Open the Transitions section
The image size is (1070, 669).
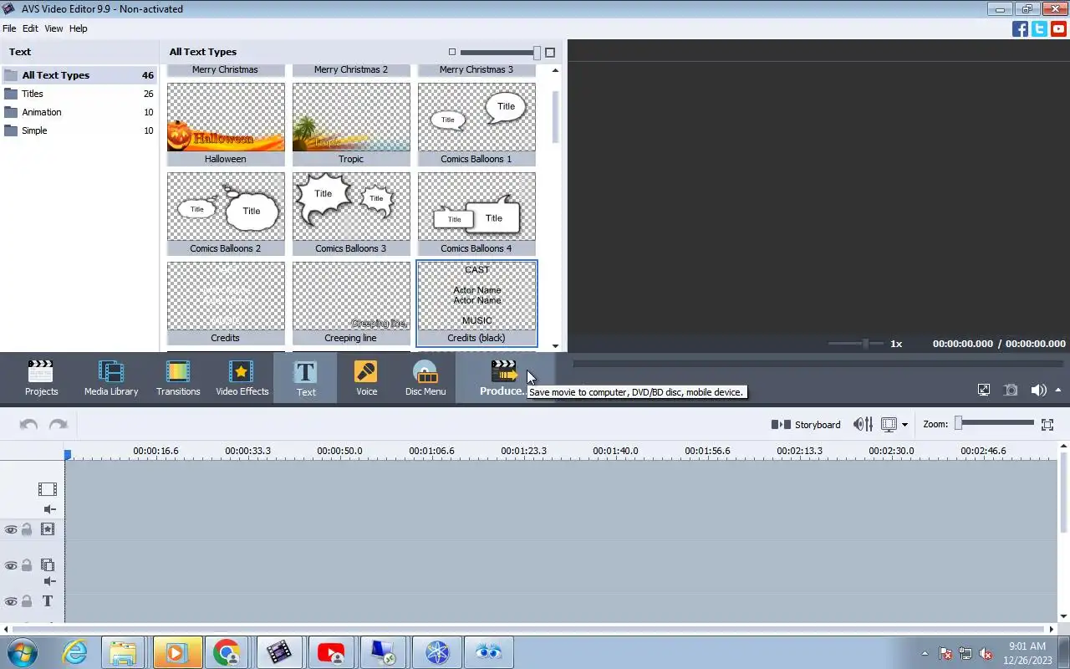[178, 378]
